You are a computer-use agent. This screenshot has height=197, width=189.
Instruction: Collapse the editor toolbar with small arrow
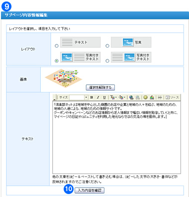pos(54,99)
